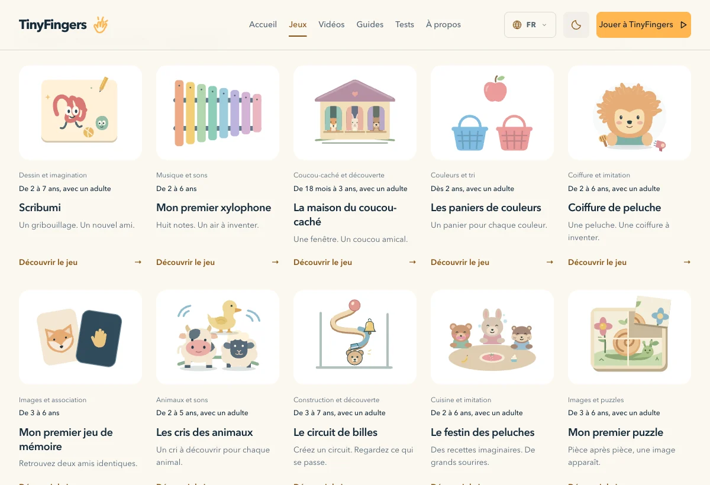The height and width of the screenshot is (485, 710).
Task: Select the Jeux tab in the navigation
Action: (298, 25)
